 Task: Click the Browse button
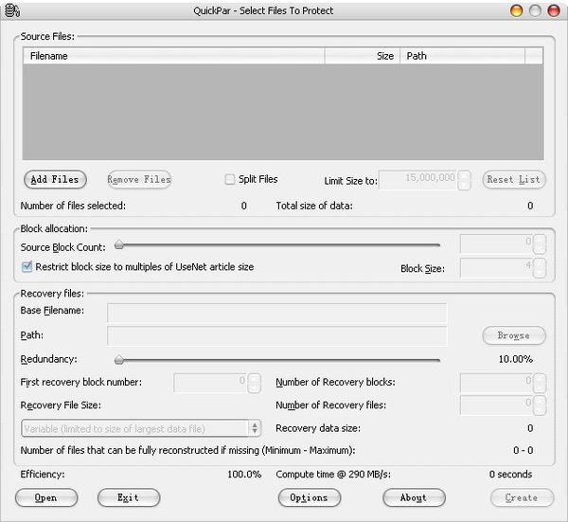(x=514, y=335)
